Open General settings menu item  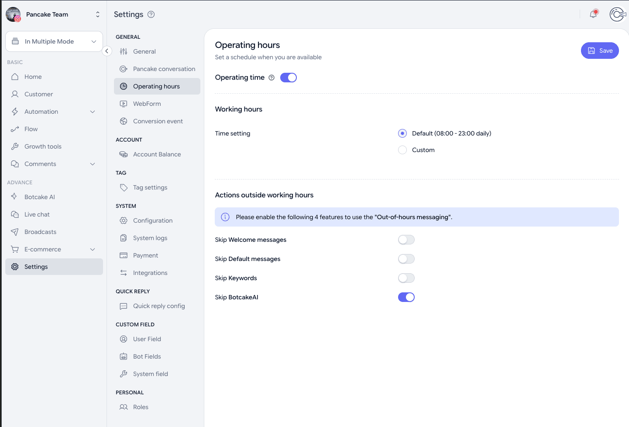point(157,51)
